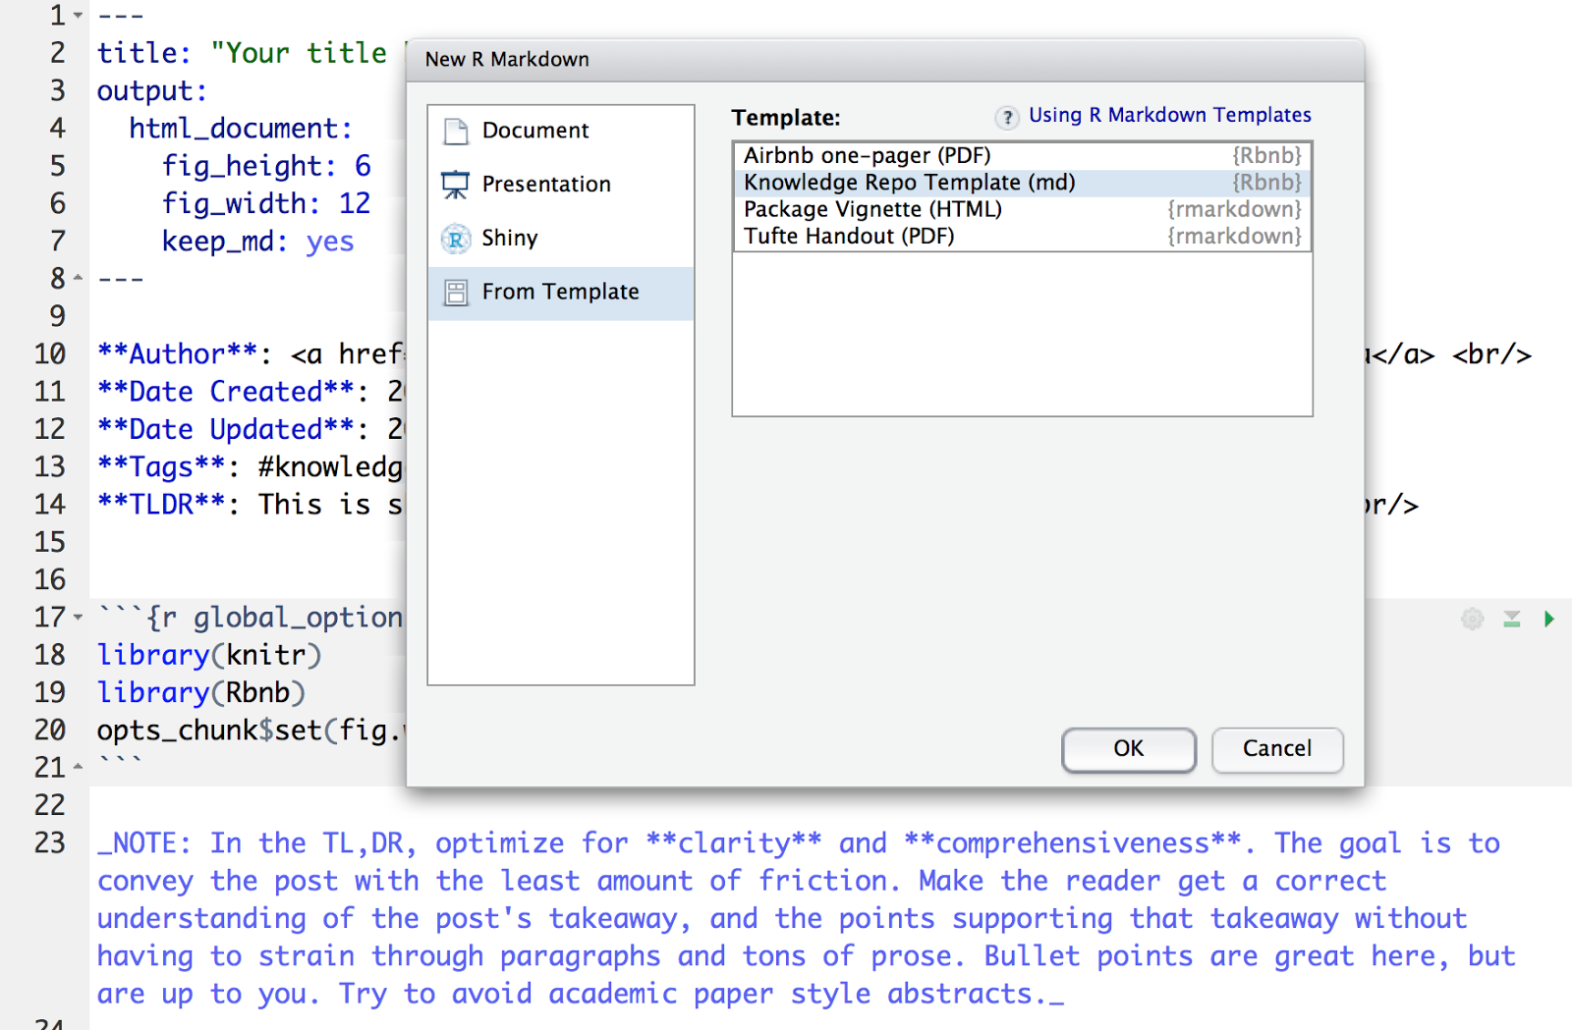This screenshot has width=1572, height=1030.
Task: Toggle fold arrow at line 21
Action: 78,767
